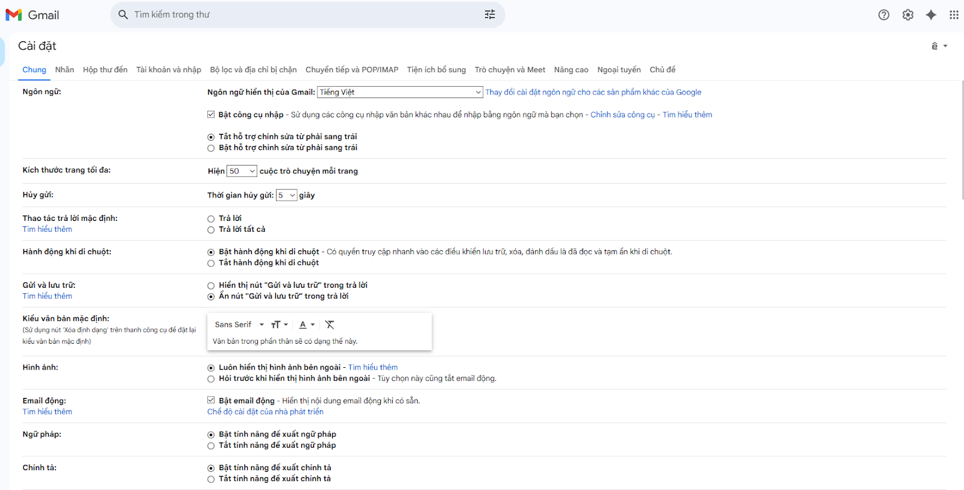Select Tắt hành động khi di chuột
The width and height of the screenshot is (964, 490).
[x=211, y=263]
